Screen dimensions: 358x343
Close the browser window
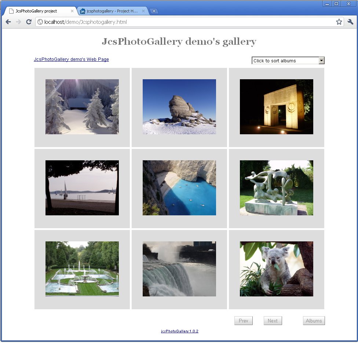point(348,4)
